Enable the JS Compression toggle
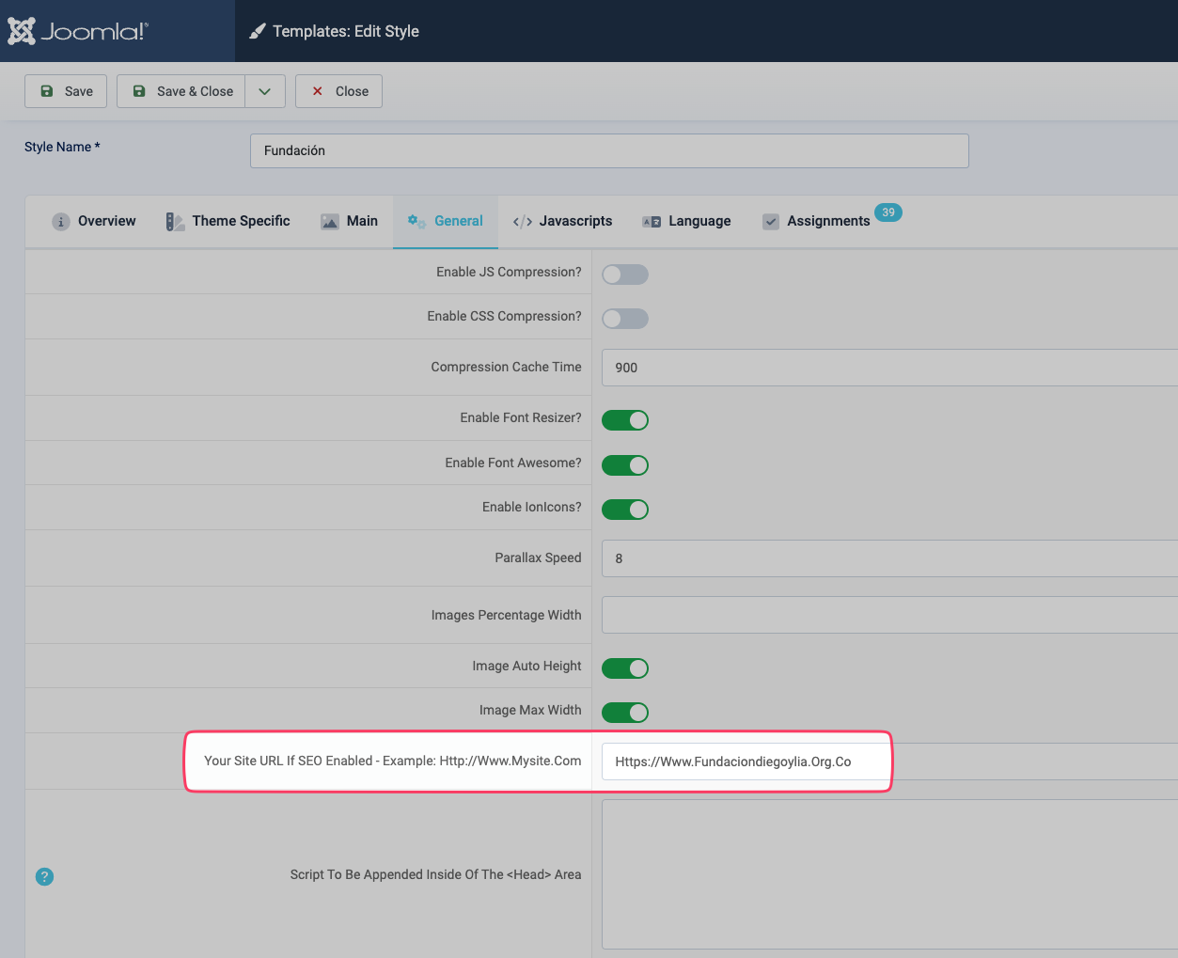1178x958 pixels. click(625, 275)
